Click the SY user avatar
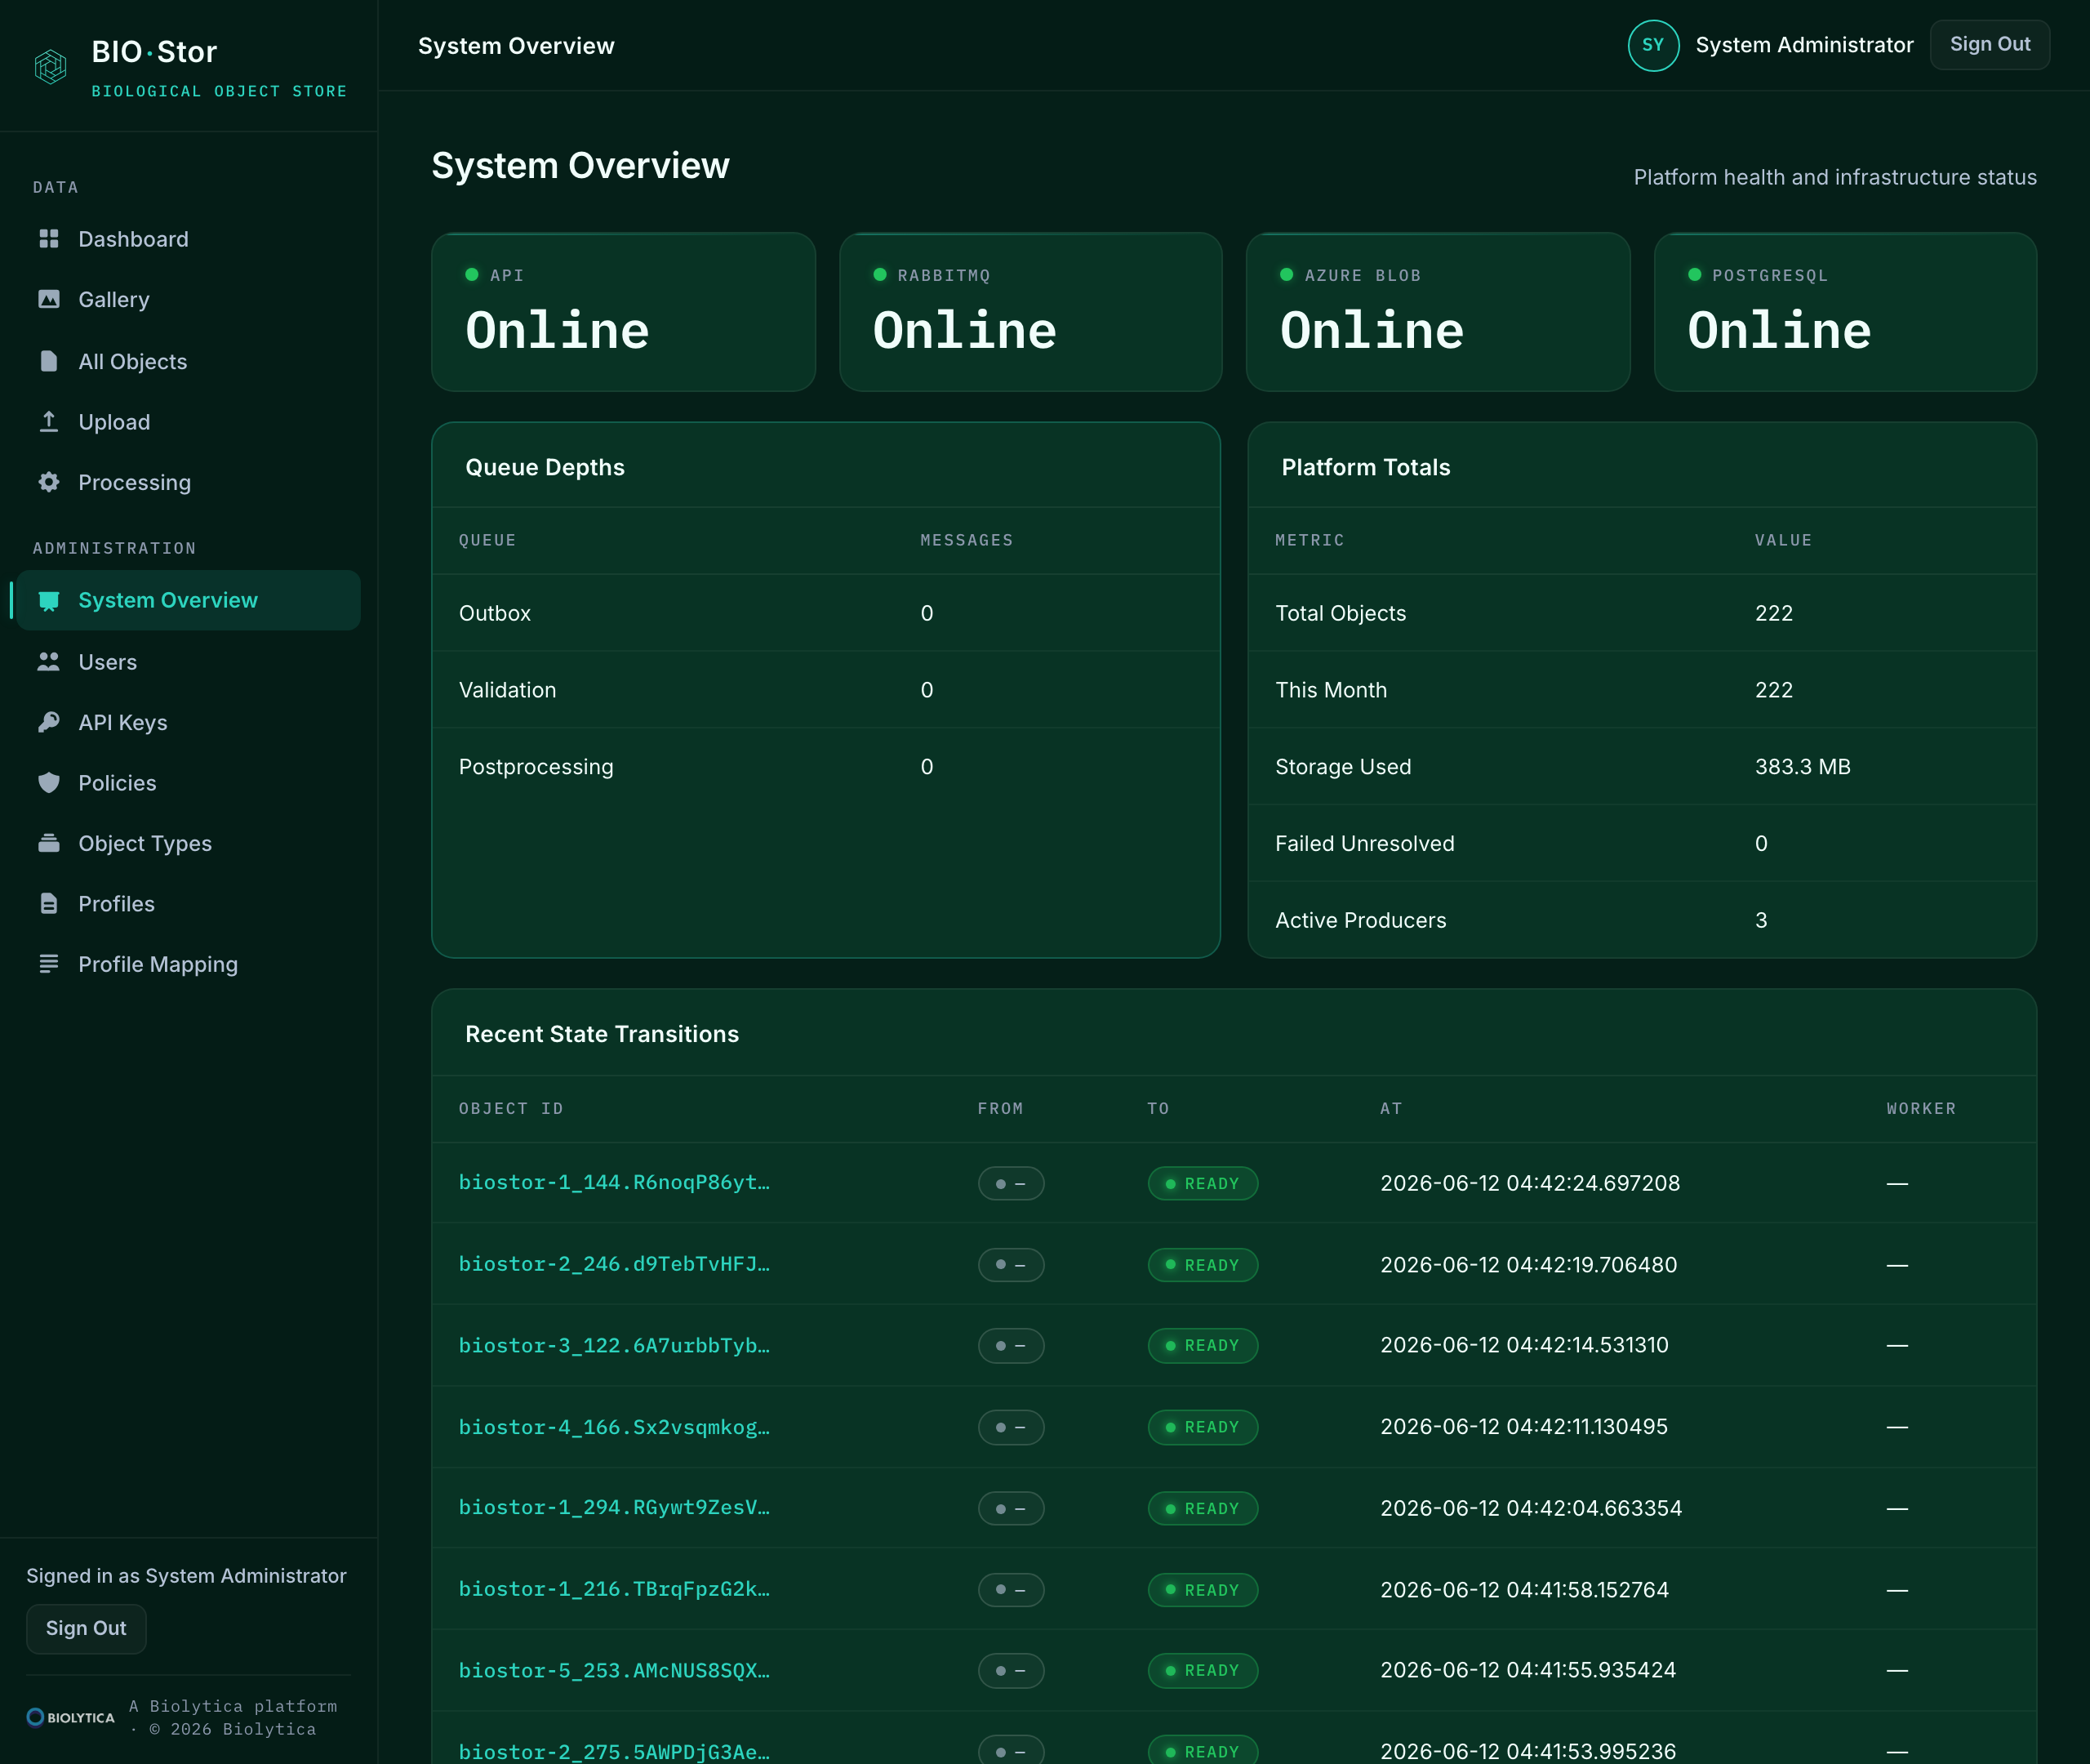This screenshot has height=1764, width=2090. tap(1653, 45)
